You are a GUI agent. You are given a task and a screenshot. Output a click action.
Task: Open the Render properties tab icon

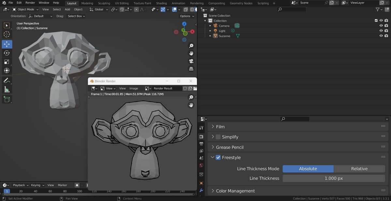(x=201, y=137)
